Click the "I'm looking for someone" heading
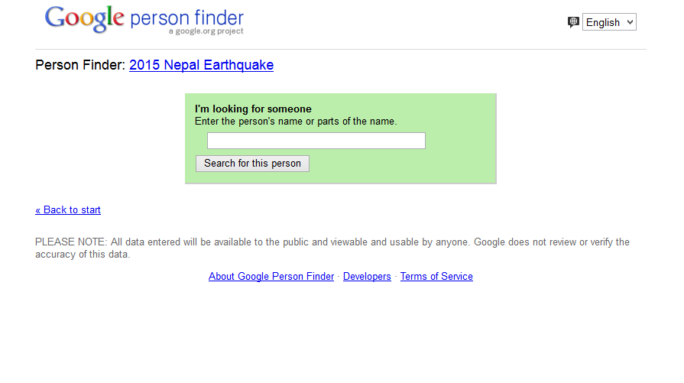The width and height of the screenshot is (684, 383). pyautogui.click(x=253, y=109)
